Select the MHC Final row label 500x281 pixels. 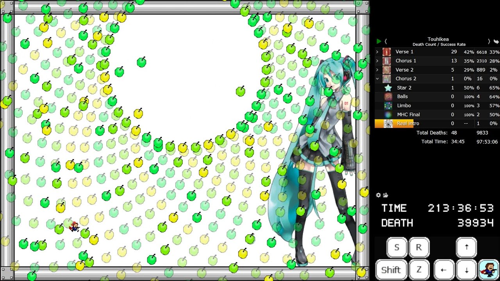[x=409, y=115]
